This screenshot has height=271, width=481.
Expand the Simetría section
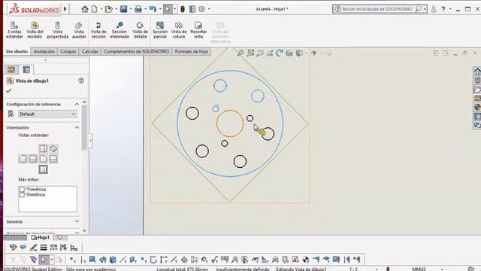[x=77, y=221]
